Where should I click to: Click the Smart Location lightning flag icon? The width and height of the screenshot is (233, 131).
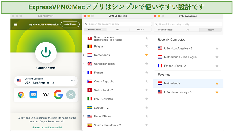[x=90, y=38]
